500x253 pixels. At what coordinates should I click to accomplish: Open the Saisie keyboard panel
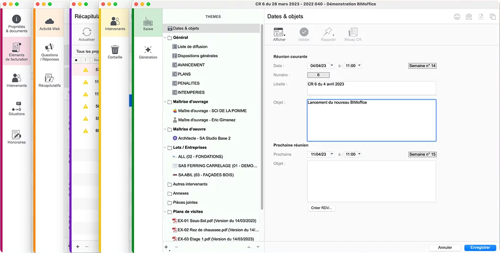(148, 22)
